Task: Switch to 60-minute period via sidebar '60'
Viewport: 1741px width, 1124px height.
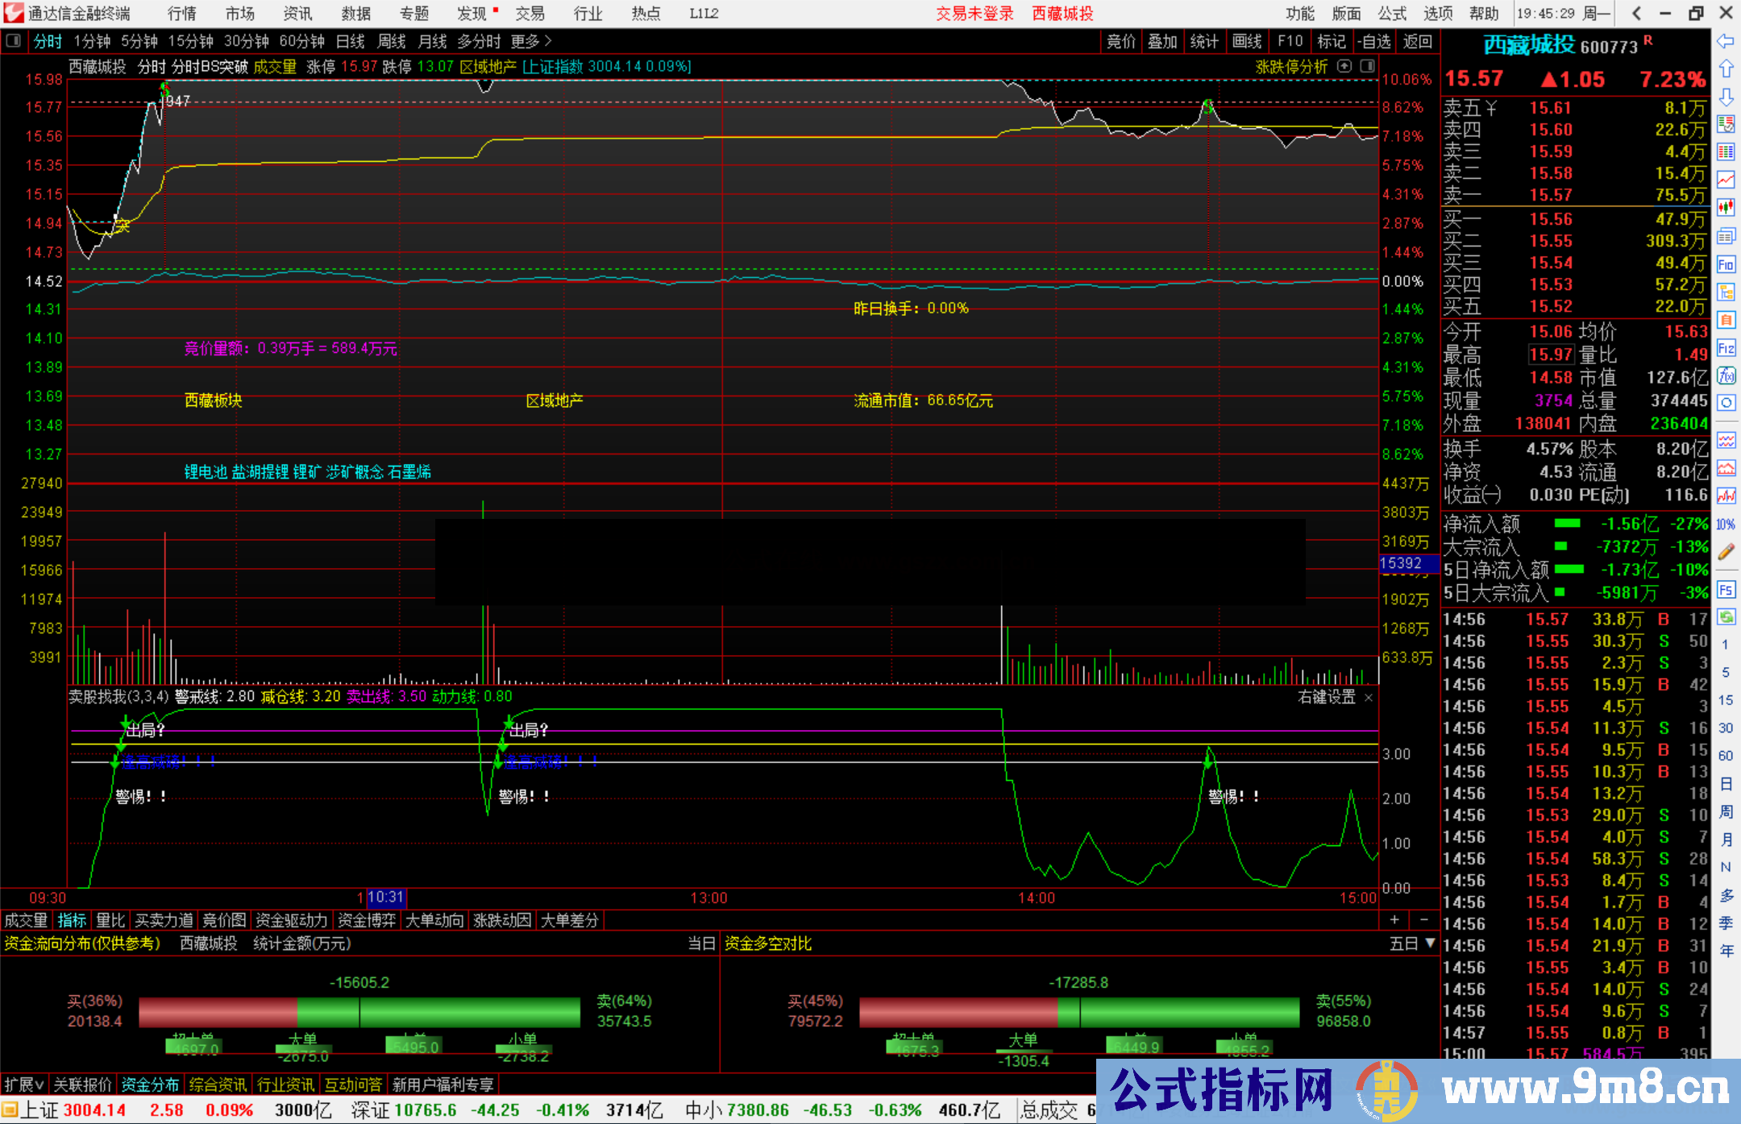Action: point(1726,756)
